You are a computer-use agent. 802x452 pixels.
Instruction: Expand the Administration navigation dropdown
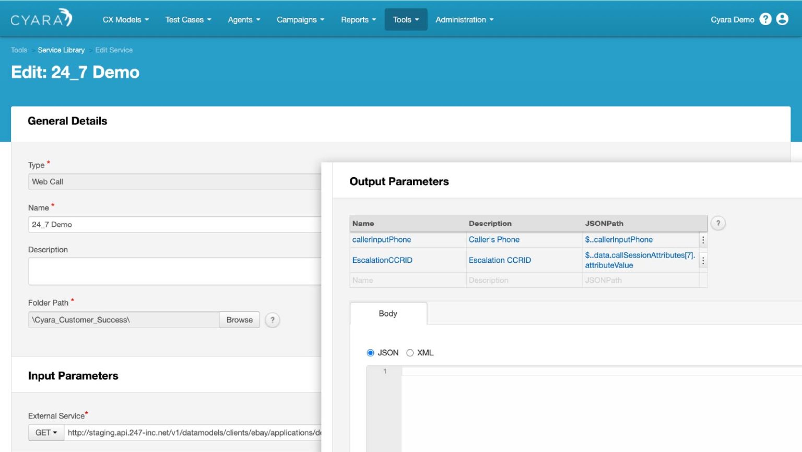pos(464,19)
